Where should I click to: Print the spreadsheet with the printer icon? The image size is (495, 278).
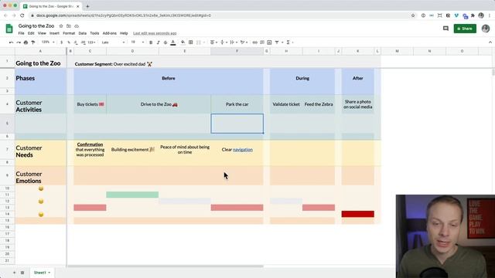[26, 42]
